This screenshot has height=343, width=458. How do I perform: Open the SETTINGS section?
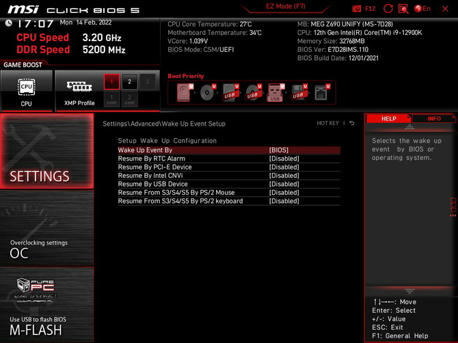coord(46,151)
